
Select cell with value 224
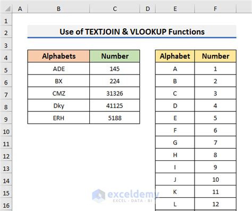(x=115, y=81)
